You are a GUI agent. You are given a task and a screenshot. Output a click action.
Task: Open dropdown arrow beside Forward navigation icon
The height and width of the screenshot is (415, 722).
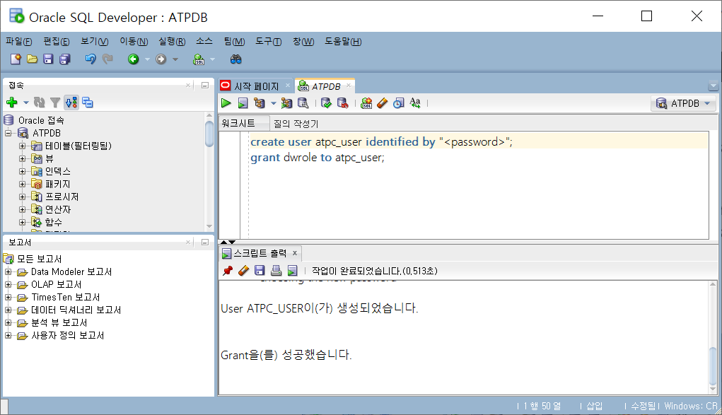175,59
